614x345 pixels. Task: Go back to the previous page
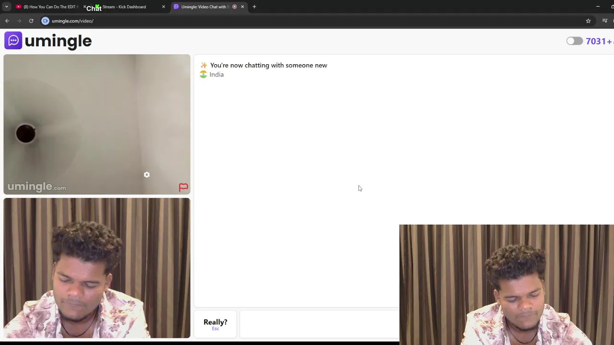click(7, 21)
